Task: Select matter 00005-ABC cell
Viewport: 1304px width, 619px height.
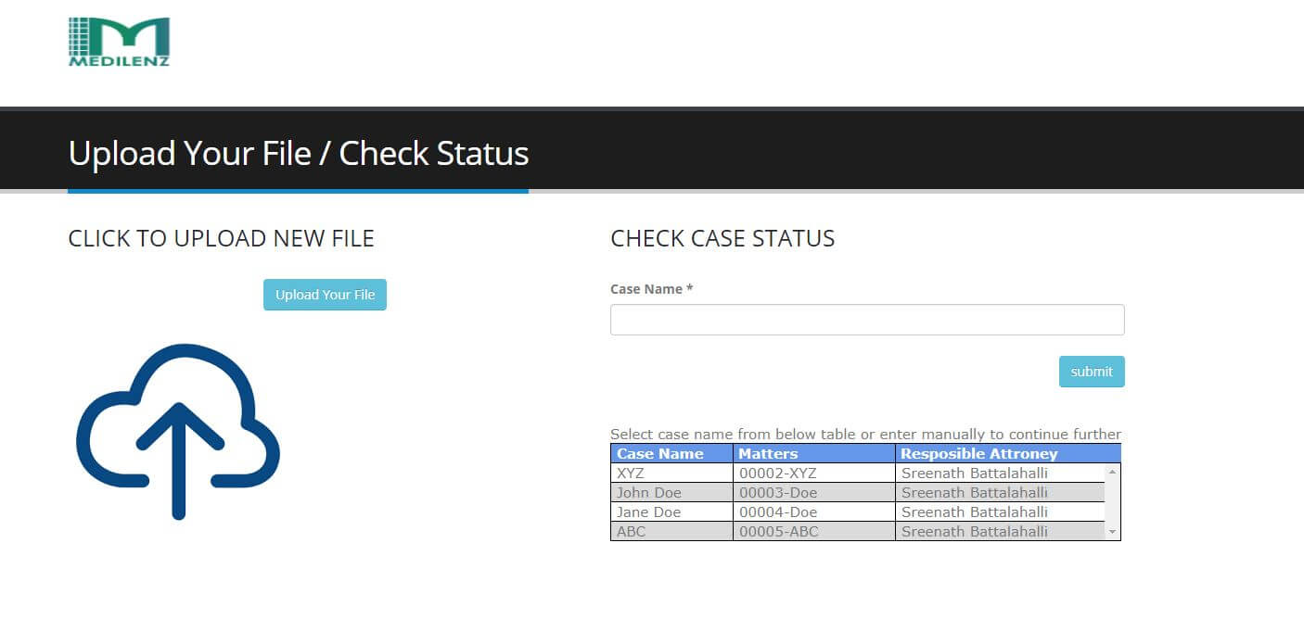Action: pyautogui.click(x=777, y=532)
